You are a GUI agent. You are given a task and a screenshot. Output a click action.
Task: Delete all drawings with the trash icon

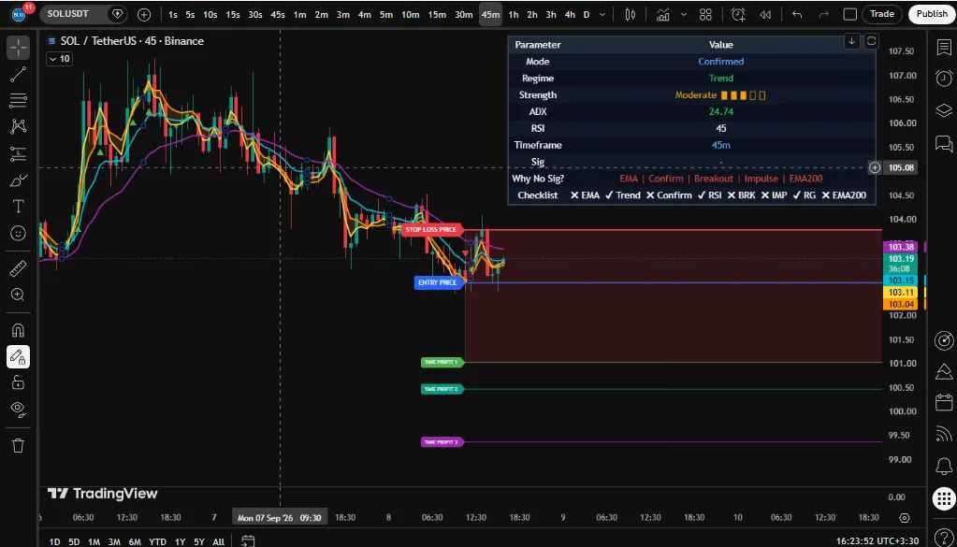click(19, 446)
